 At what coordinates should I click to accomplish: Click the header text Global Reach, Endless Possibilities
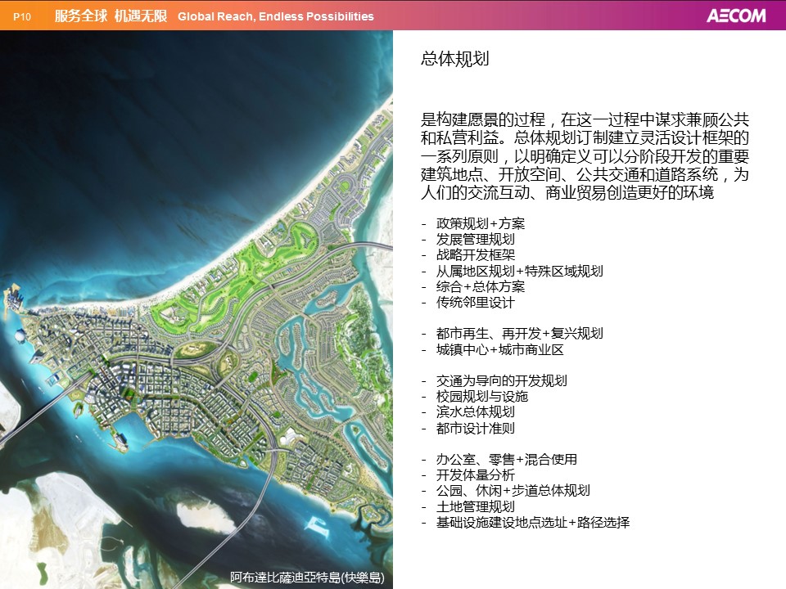click(x=275, y=16)
